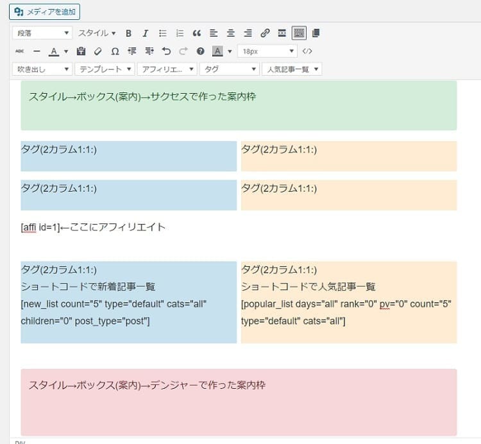The image size is (481, 444).
Task: Insert the Read More tag
Action: click(282, 33)
